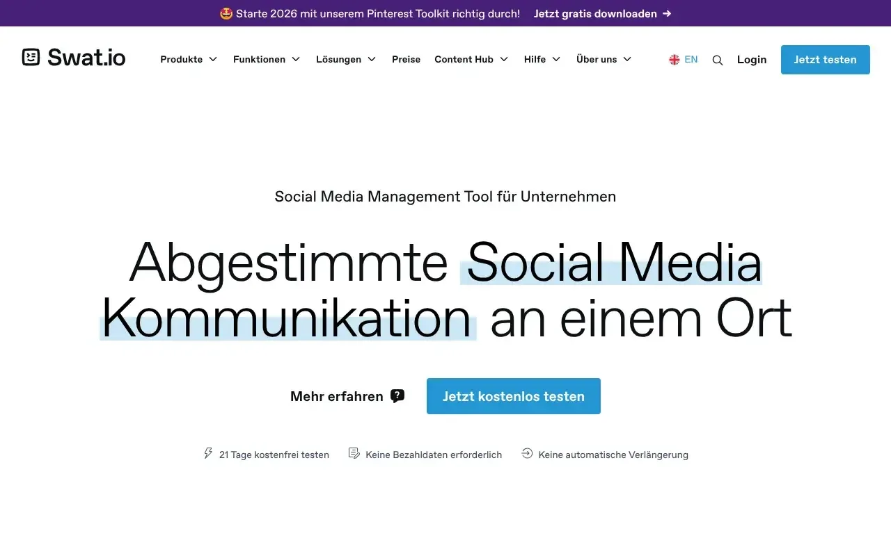Click the chat bubble question icon
This screenshot has width=891, height=556.
click(397, 396)
